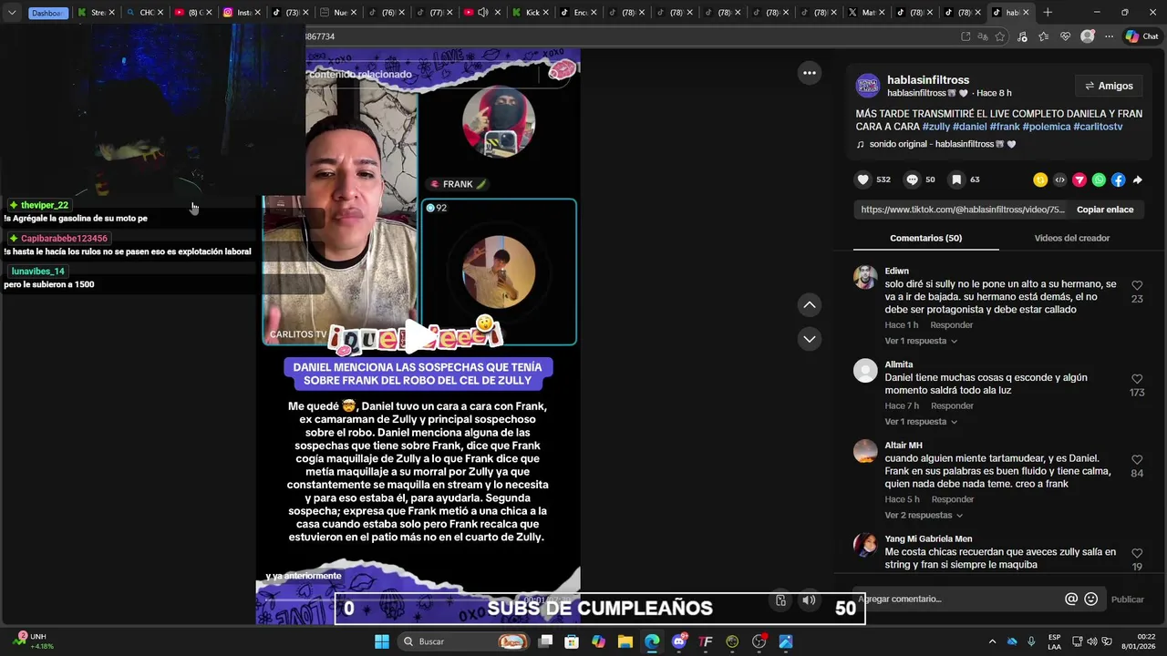Open Microsoft Edge from the taskbar
This screenshot has width=1167, height=656.
coord(652,641)
